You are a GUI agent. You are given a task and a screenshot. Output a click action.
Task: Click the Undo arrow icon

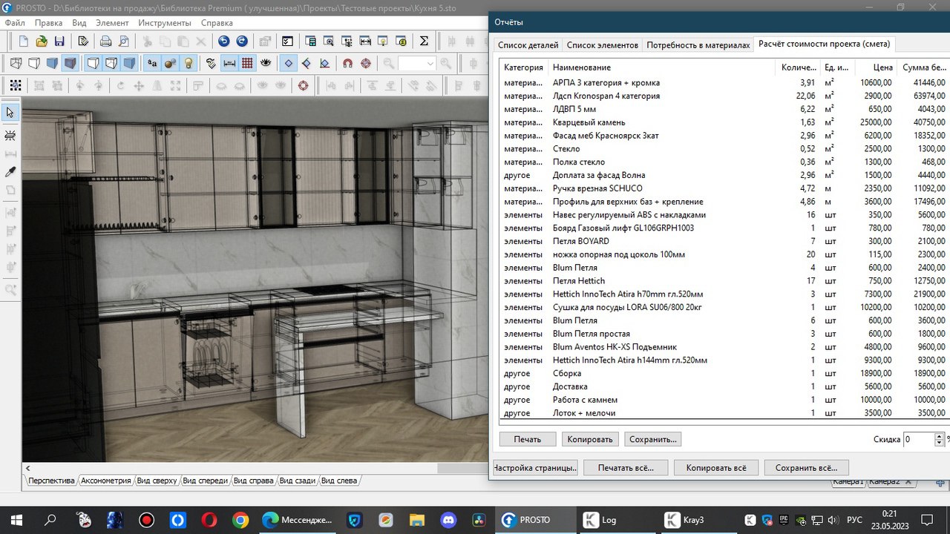coord(224,42)
